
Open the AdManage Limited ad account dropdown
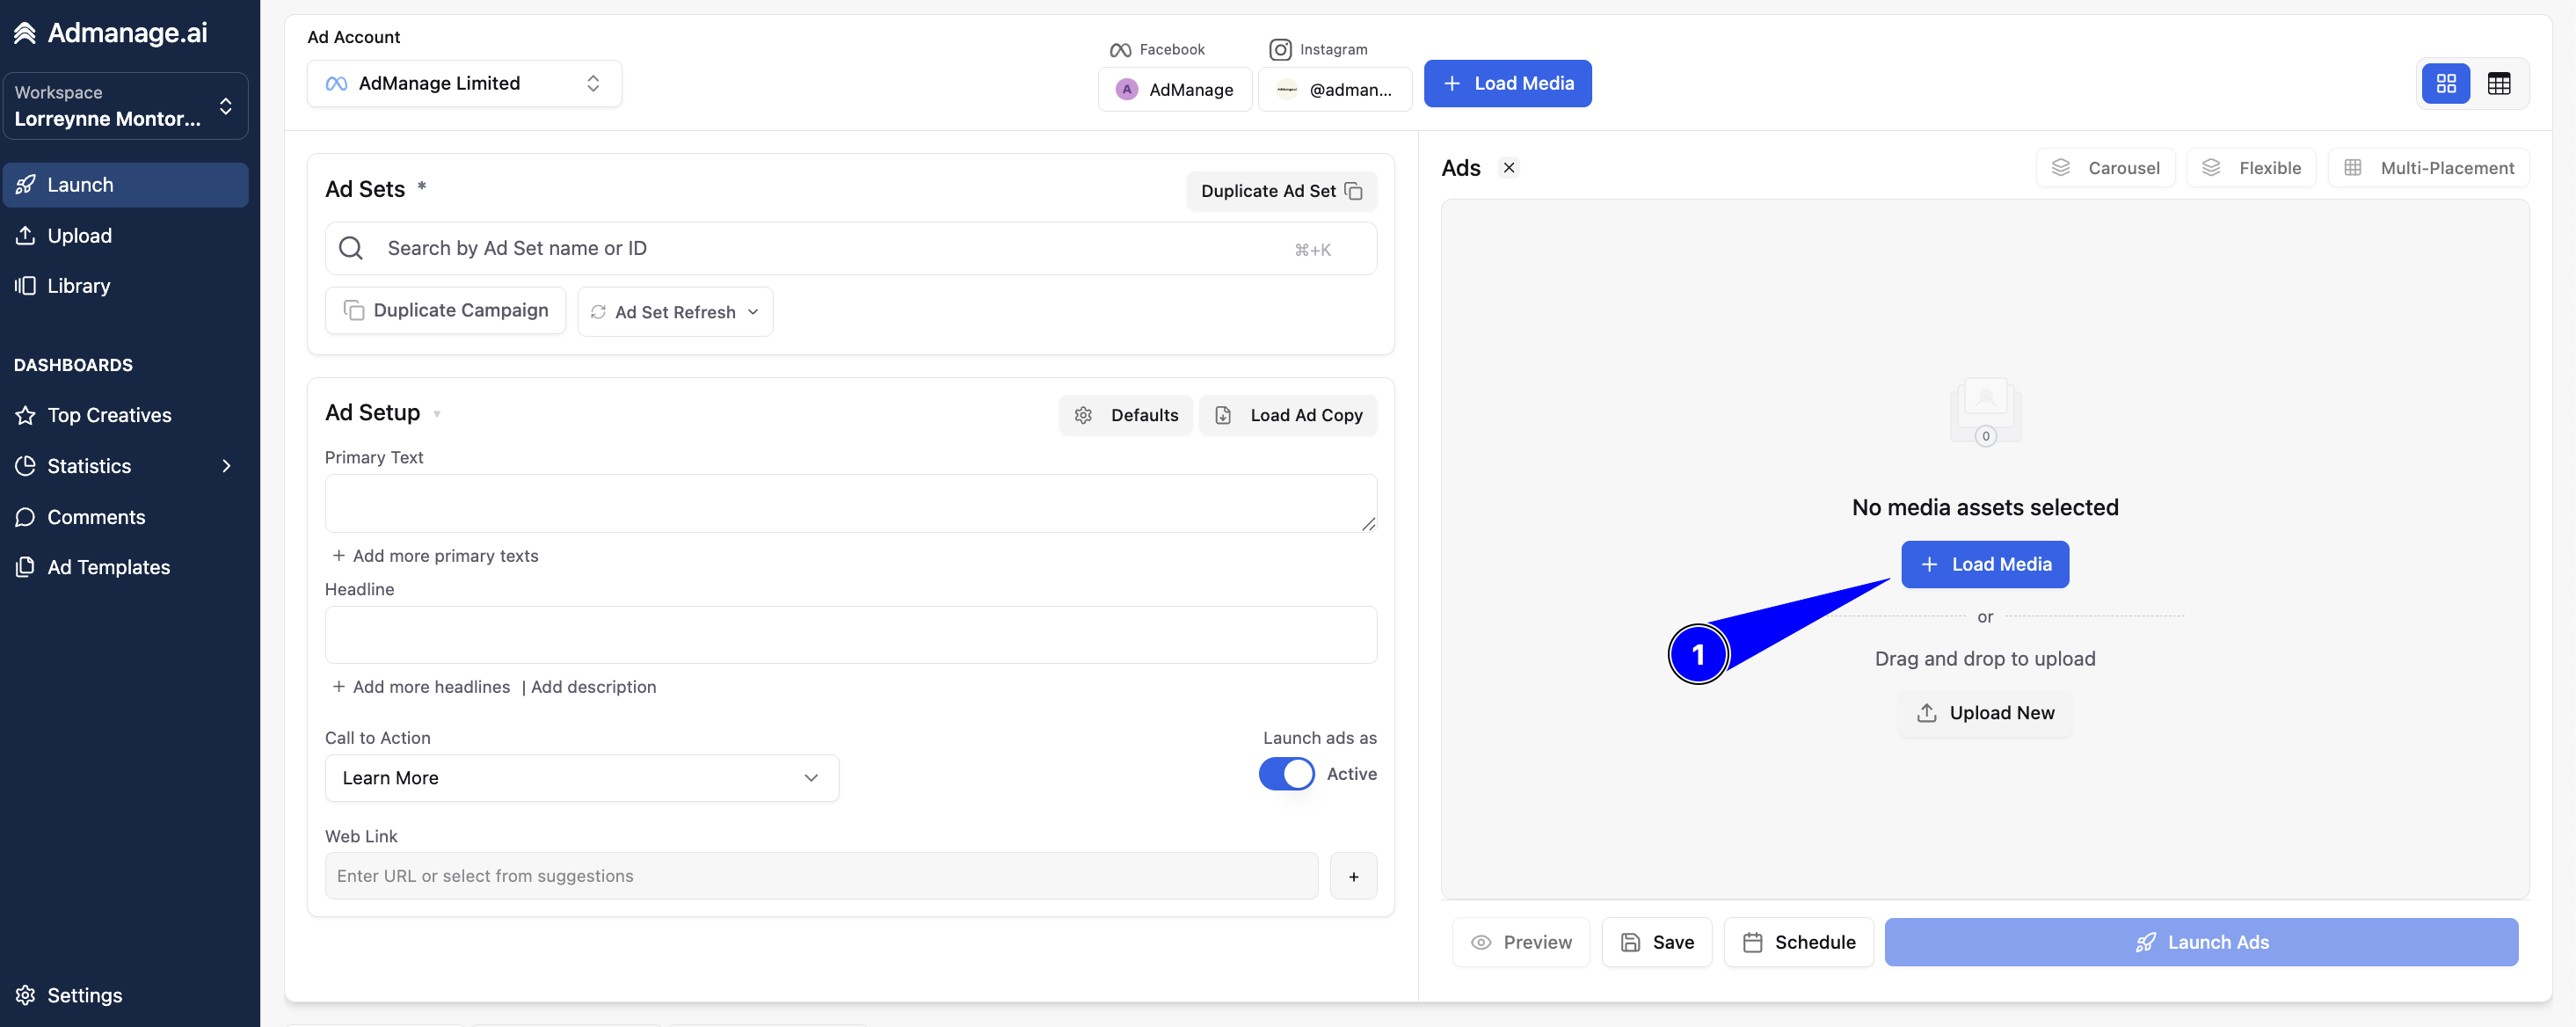[464, 83]
